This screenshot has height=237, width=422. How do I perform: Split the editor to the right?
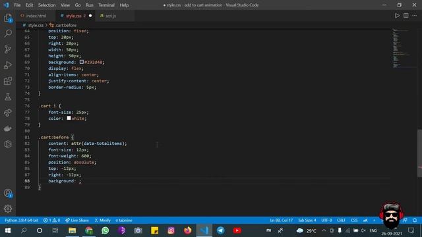pyautogui.click(x=406, y=16)
